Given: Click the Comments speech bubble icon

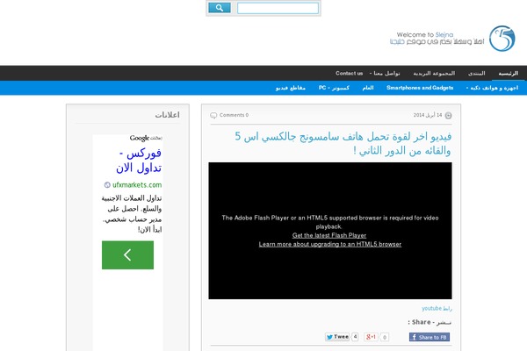Looking at the screenshot, I should (213, 115).
